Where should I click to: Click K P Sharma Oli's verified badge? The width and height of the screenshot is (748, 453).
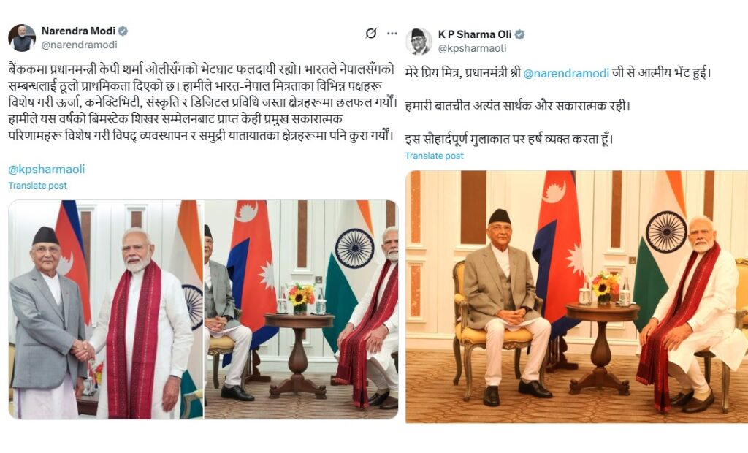tap(519, 34)
